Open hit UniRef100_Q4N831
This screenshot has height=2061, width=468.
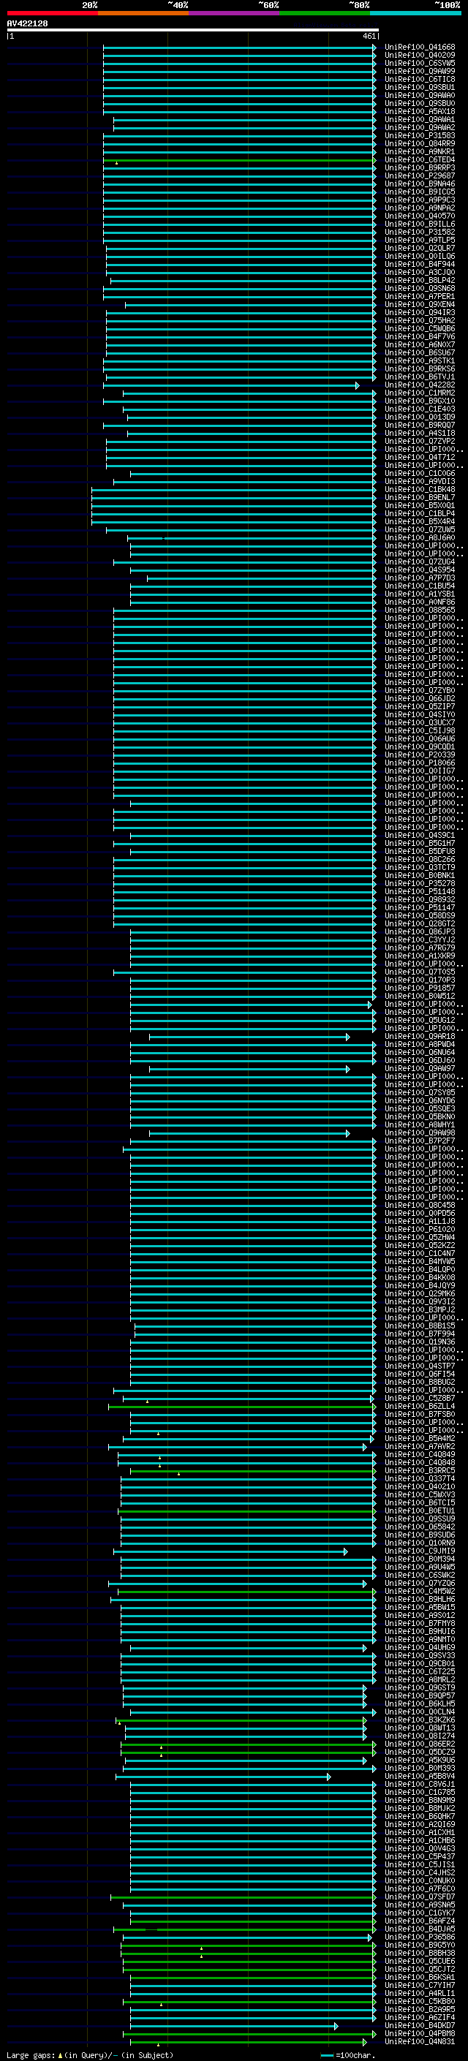click(420, 2041)
